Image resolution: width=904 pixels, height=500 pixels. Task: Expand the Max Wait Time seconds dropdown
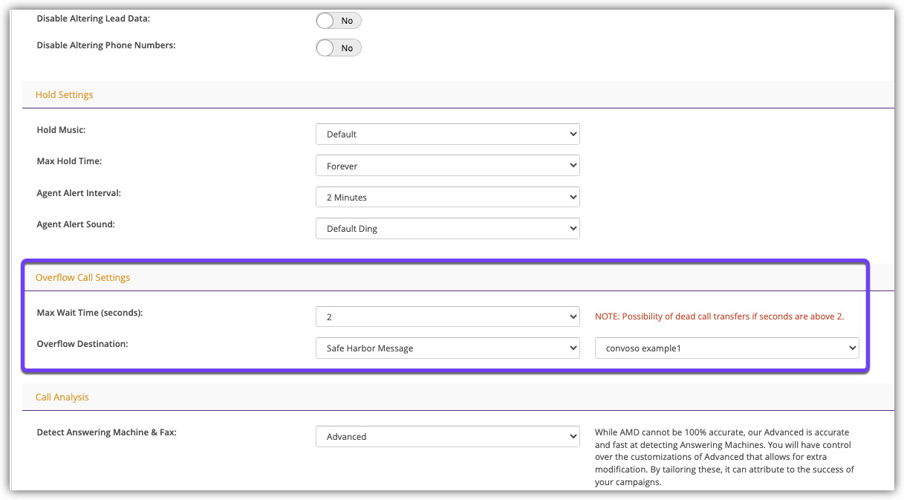pos(447,316)
